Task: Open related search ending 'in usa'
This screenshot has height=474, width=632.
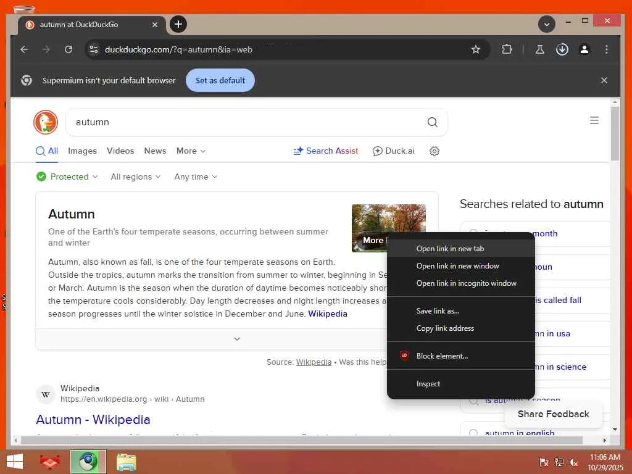Action: [552, 334]
